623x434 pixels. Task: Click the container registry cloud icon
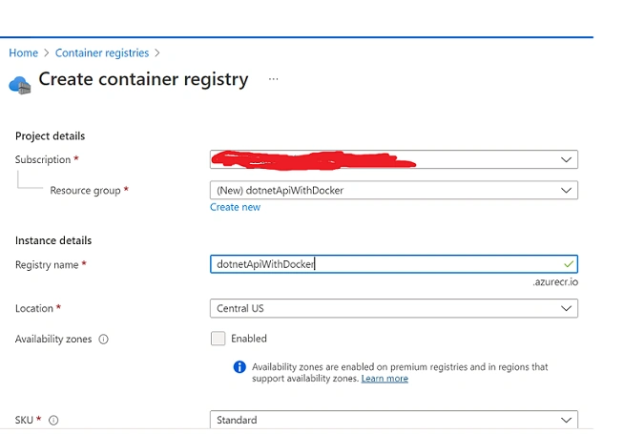[x=20, y=85]
